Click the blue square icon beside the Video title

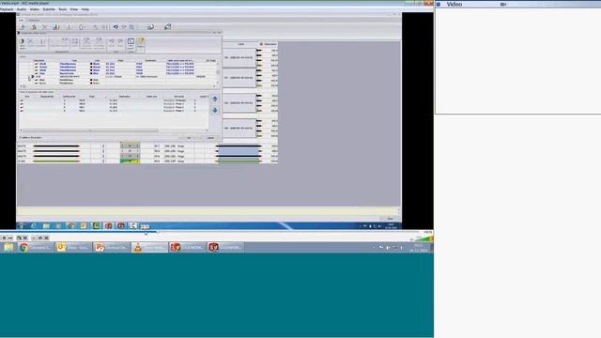click(x=439, y=4)
